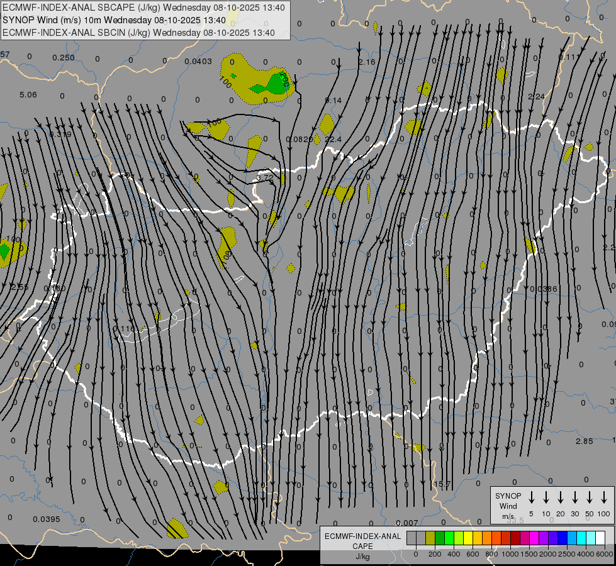The width and height of the screenshot is (616, 566).
Task: Click the 1500 tick label on CAPE legend
Action: (529, 554)
